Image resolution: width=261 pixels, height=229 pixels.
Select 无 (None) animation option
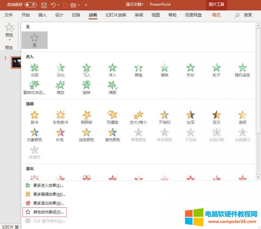click(x=35, y=40)
